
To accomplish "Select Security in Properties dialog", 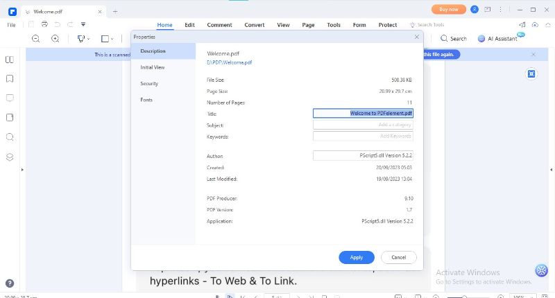I will 163,83.
